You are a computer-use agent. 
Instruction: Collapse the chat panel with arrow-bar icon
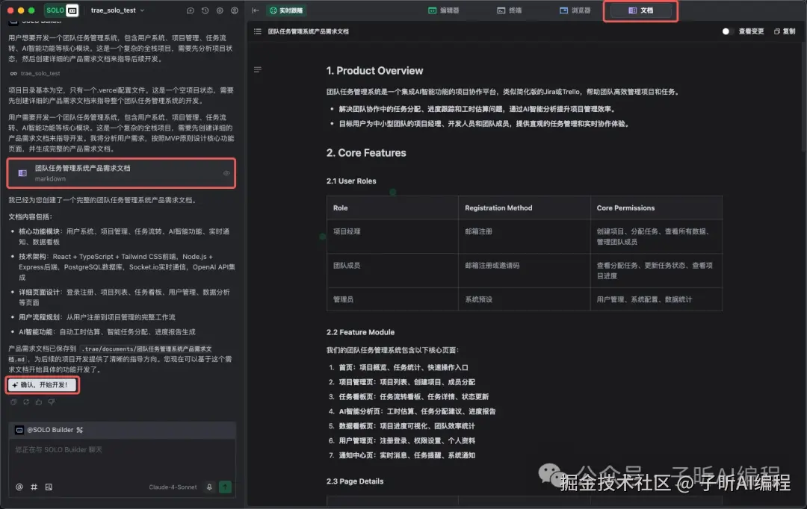click(256, 10)
